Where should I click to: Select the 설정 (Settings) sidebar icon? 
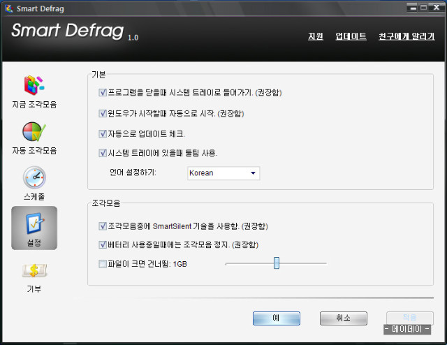tap(34, 228)
